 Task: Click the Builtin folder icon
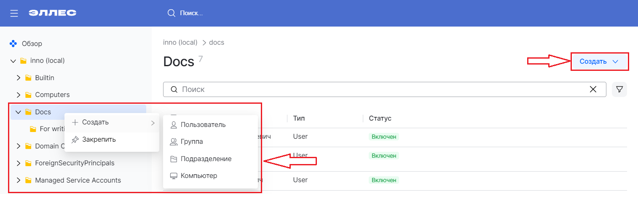[28, 78]
